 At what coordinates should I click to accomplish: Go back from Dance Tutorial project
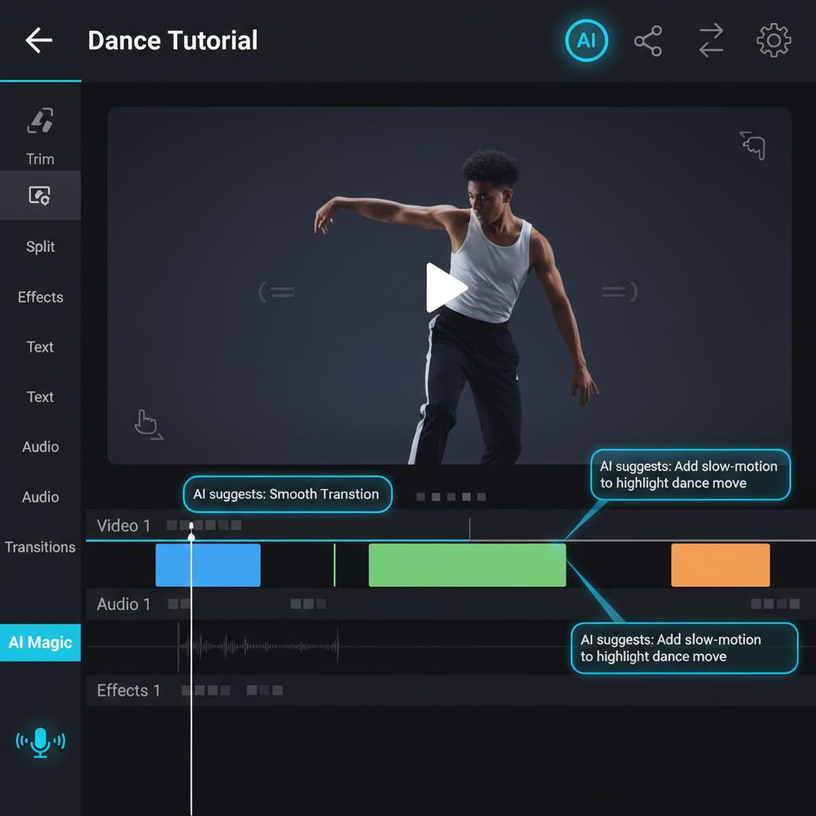pyautogui.click(x=38, y=41)
